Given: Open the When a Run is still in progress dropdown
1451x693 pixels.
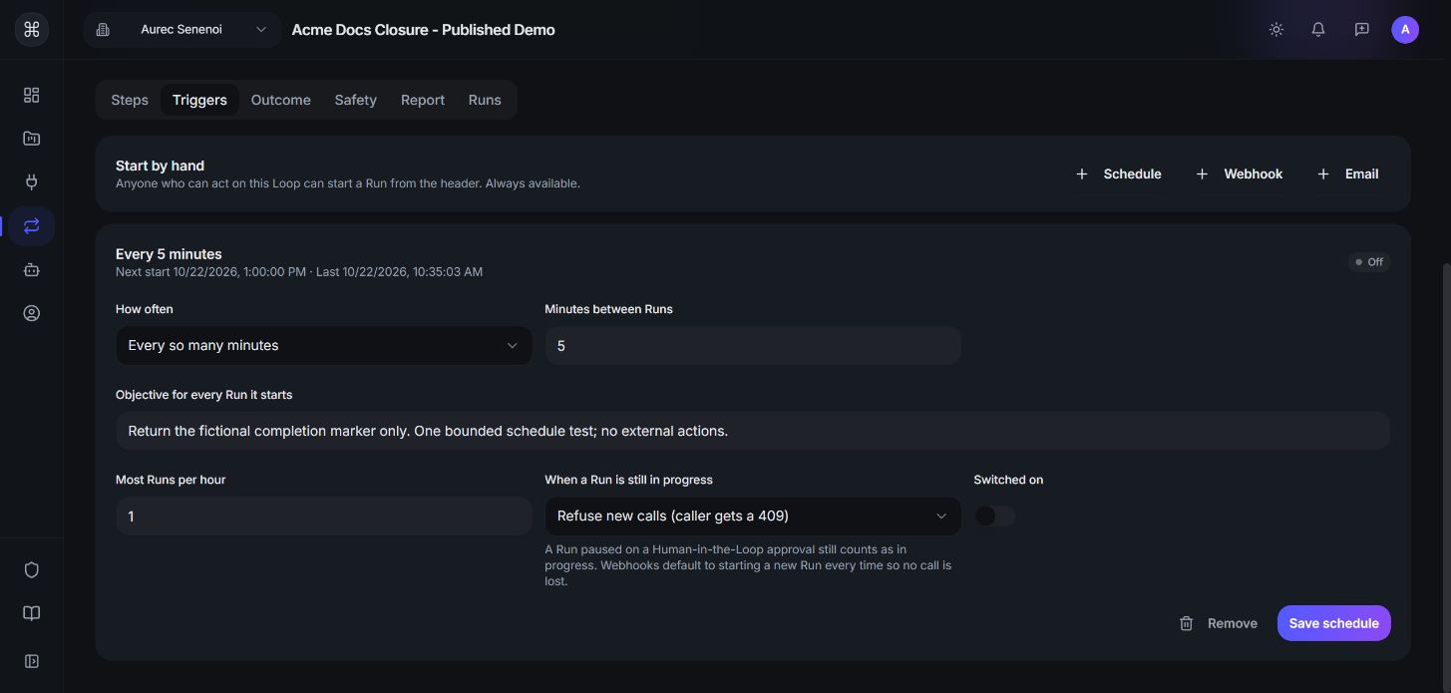Looking at the screenshot, I should click(753, 517).
